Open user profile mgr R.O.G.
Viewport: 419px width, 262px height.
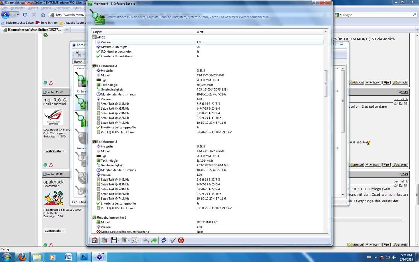coord(55,100)
